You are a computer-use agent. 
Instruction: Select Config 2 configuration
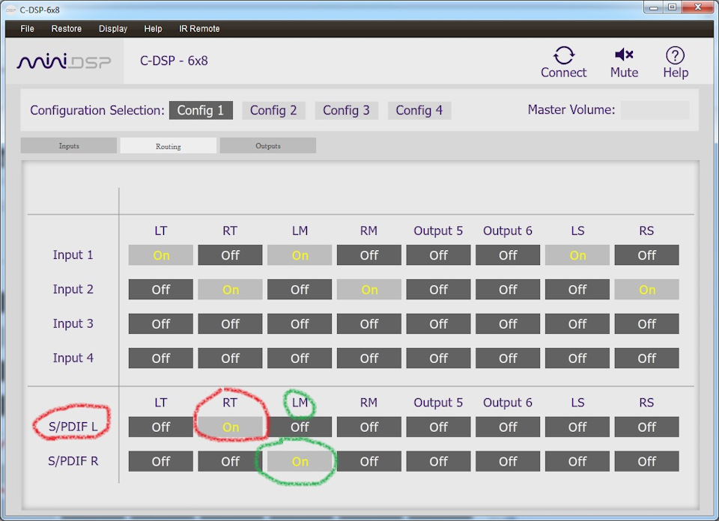coord(273,111)
